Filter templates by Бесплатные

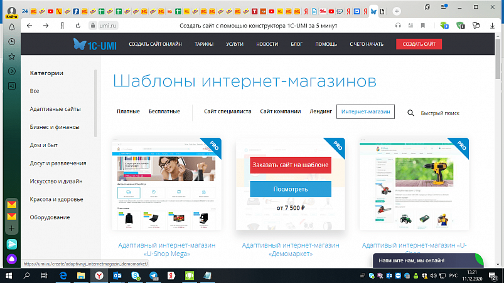[164, 111]
